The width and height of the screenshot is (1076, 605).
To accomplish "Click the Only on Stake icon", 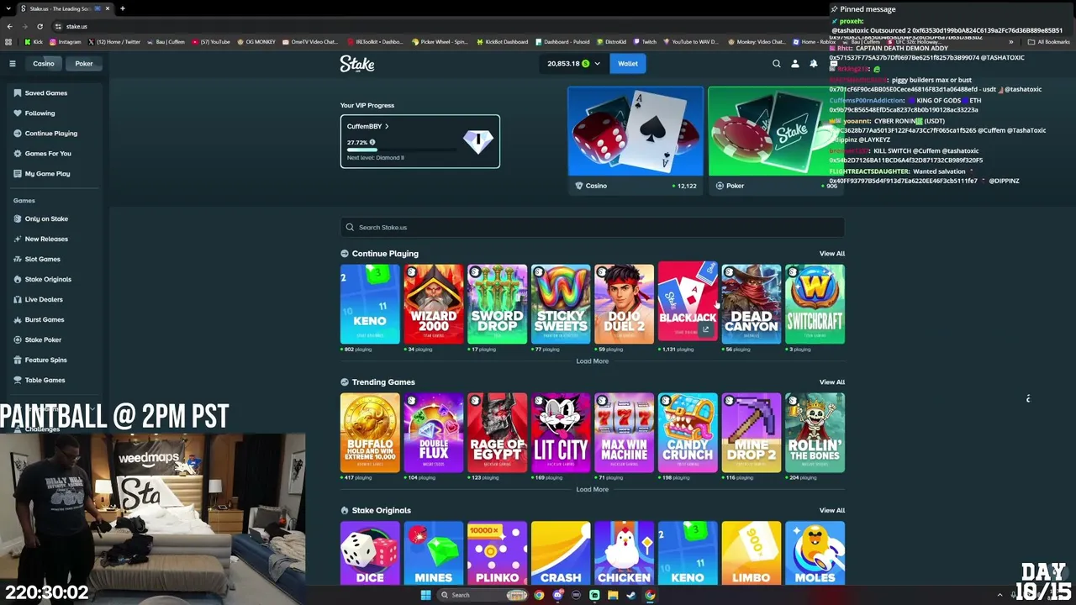I will [x=18, y=219].
